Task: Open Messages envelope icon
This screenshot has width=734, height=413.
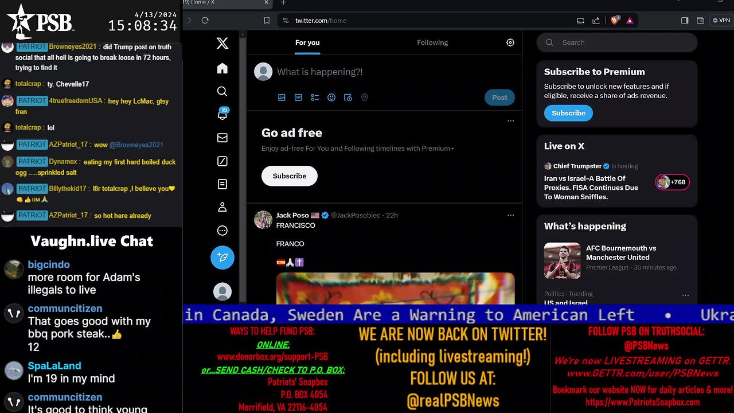Action: (x=222, y=138)
